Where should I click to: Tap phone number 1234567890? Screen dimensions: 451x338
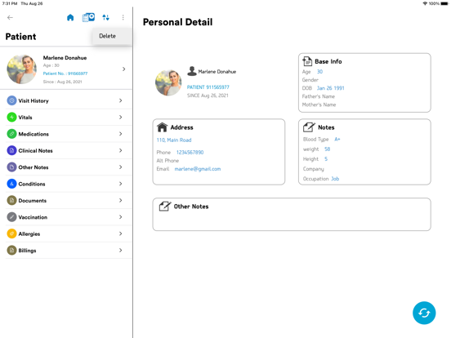click(x=190, y=153)
